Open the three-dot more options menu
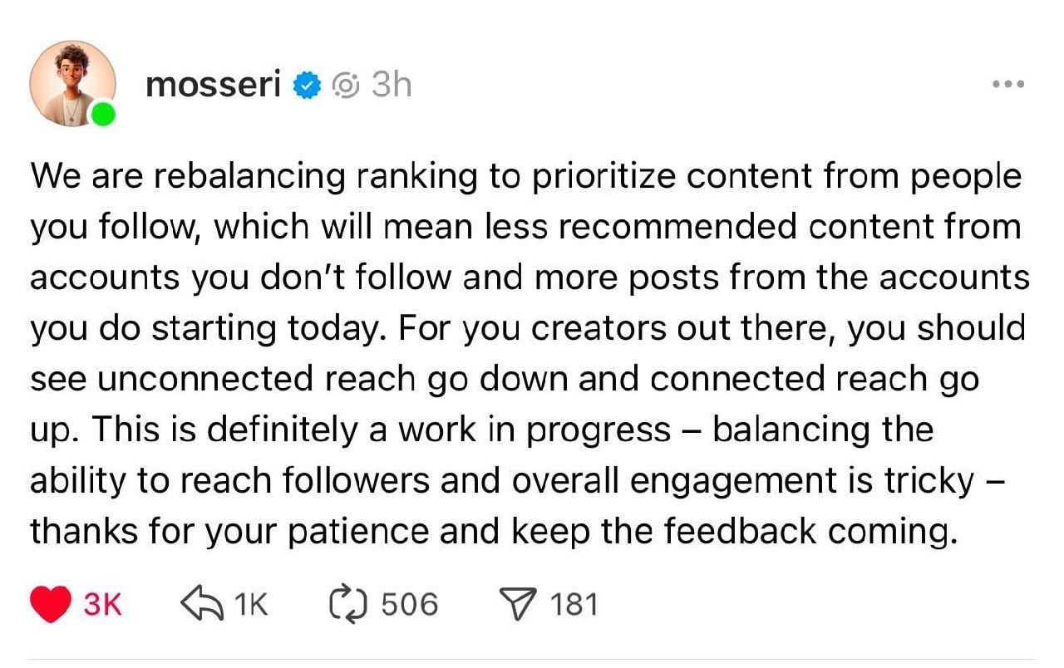Screen dimensions: 1064x668 pyautogui.click(x=1009, y=84)
